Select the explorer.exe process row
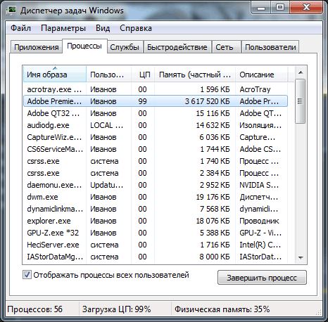This screenshot has height=322, width=328. tap(156, 221)
